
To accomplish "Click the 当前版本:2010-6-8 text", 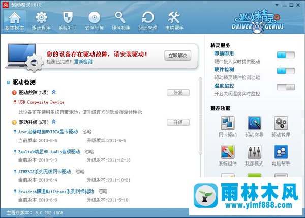I will (x=38, y=200).
